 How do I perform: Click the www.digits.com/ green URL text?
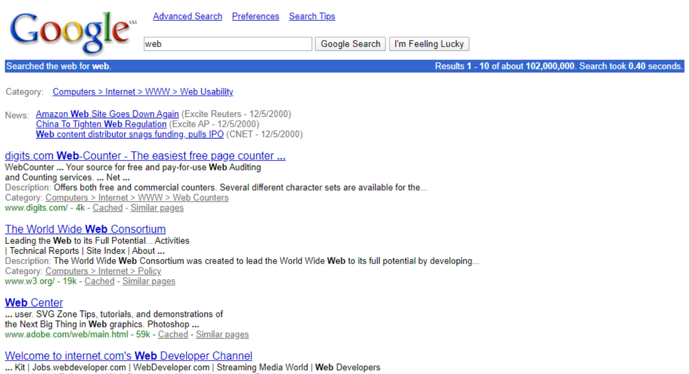tap(36, 208)
